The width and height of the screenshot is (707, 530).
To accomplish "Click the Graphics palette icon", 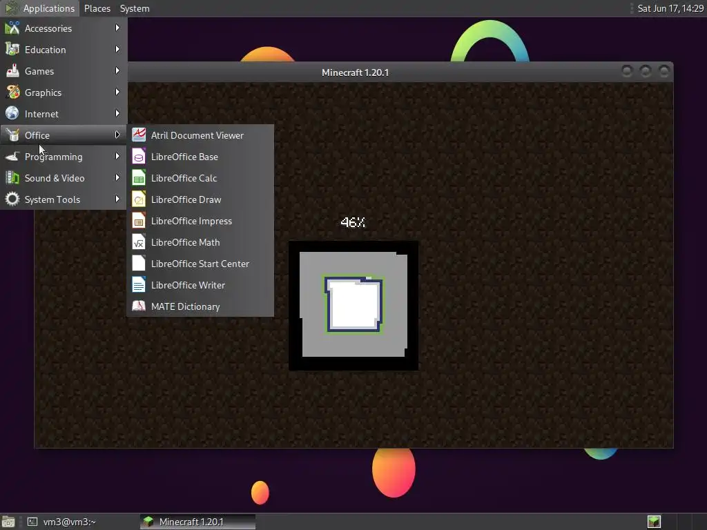I will pyautogui.click(x=12, y=92).
